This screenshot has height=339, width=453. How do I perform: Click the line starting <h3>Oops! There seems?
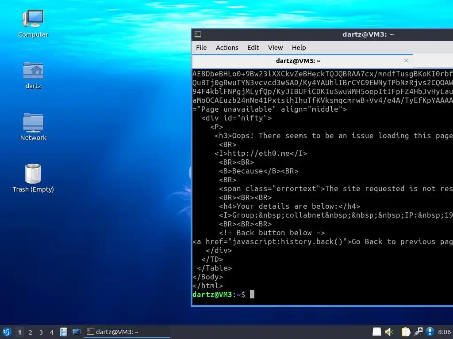click(x=334, y=136)
